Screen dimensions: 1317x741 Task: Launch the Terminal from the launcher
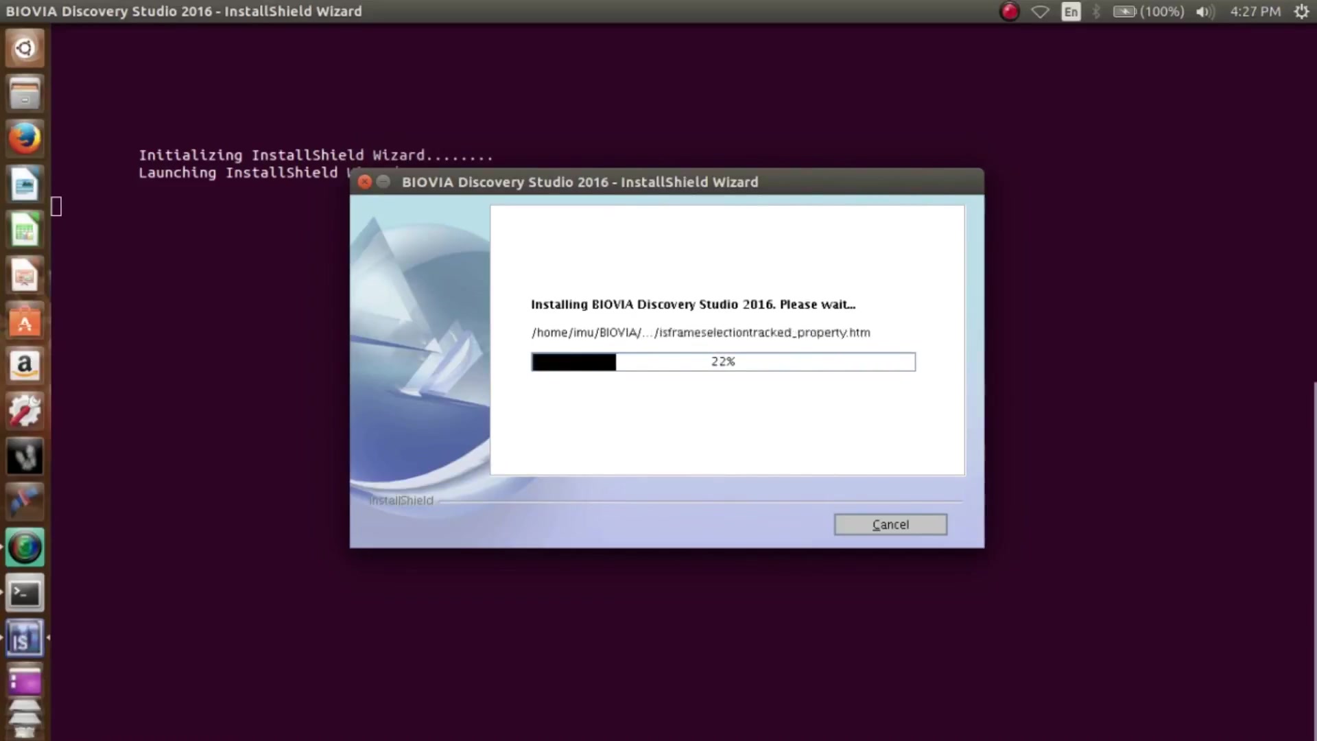25,592
